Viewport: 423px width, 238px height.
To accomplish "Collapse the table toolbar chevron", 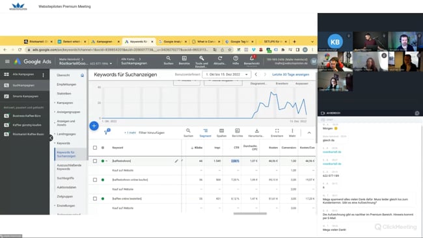I will (309, 133).
